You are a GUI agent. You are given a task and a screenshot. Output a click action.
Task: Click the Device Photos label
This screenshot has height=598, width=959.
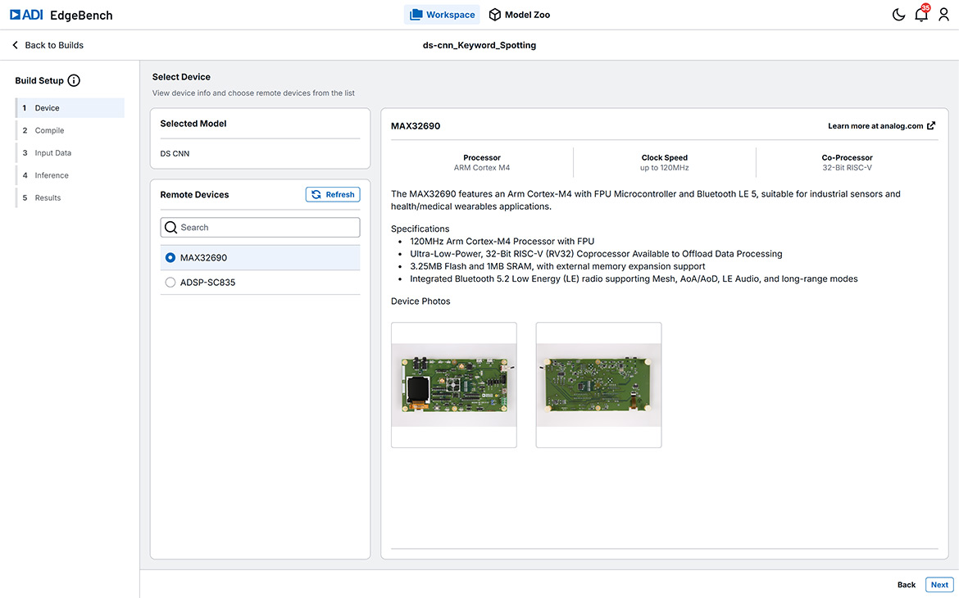coord(420,301)
